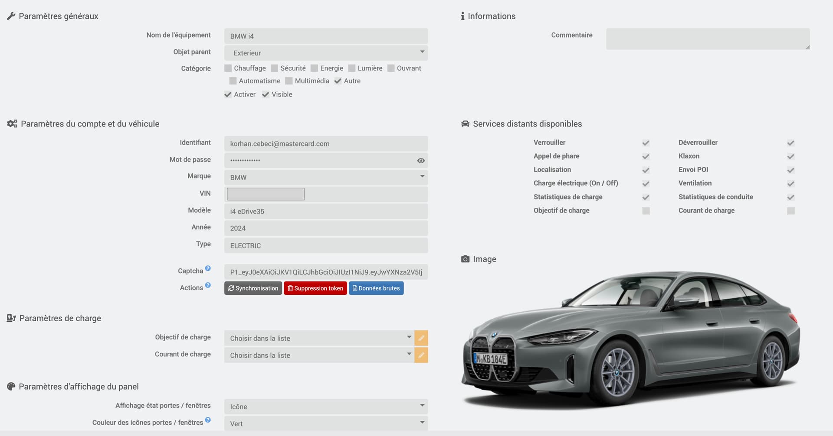
Task: Click into the Commentaire text area
Action: click(708, 39)
